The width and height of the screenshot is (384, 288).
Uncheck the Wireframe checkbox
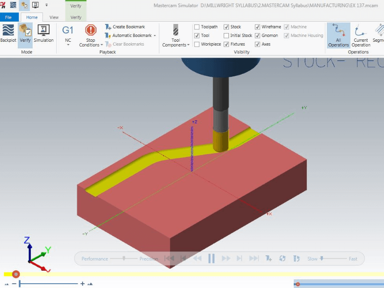(258, 27)
